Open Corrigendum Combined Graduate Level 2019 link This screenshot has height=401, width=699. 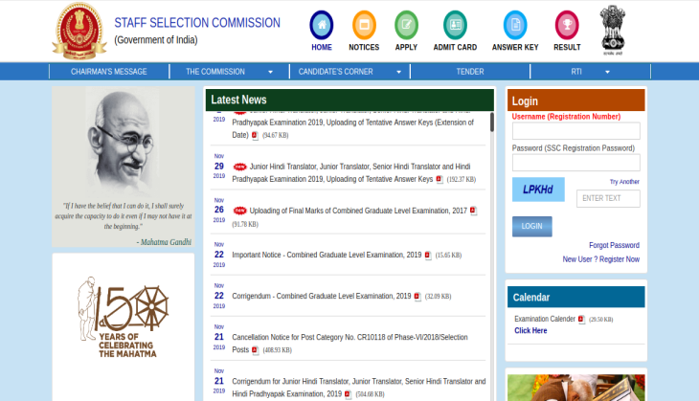coord(322,297)
